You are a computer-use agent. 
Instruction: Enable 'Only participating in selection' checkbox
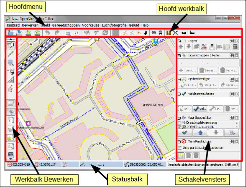(180, 149)
